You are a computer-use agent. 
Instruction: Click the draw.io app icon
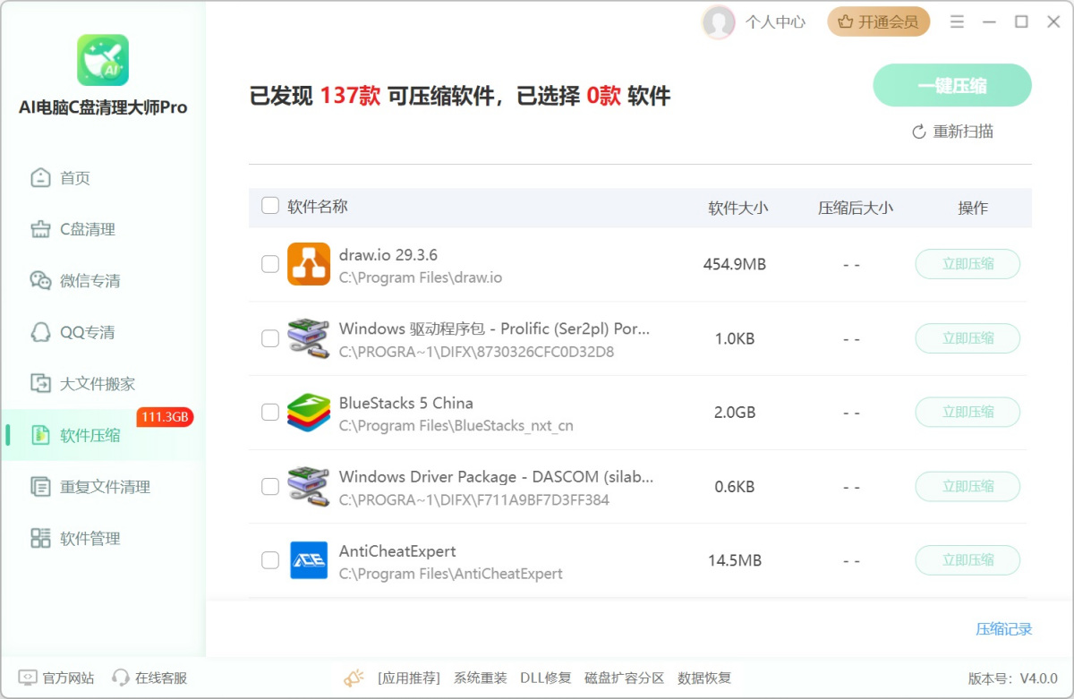pos(309,264)
